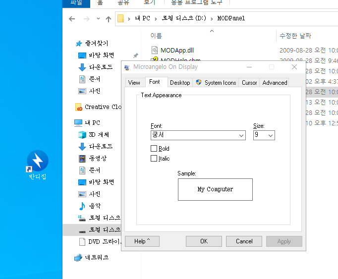
Task: Click the Cancel button
Action: click(x=244, y=241)
